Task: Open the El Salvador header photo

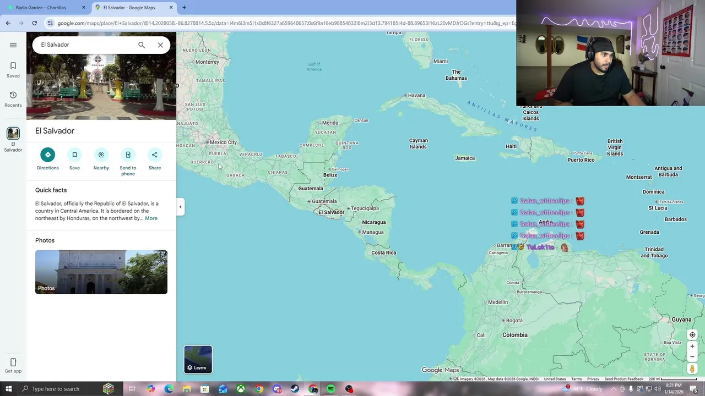Action: coord(101,87)
